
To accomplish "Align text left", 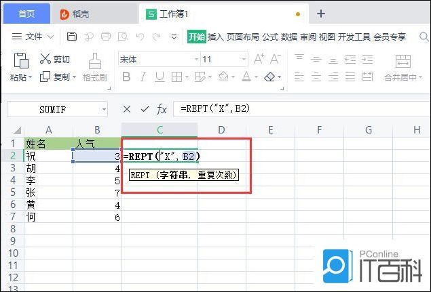I will pos(299,77).
